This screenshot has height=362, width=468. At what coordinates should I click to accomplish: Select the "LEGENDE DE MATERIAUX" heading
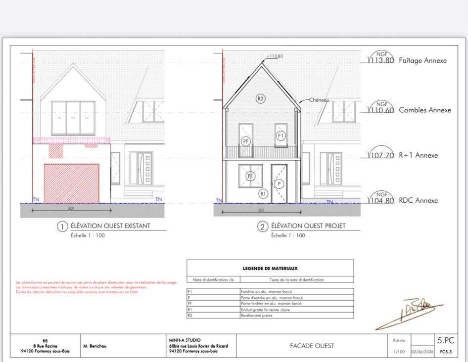click(270, 269)
